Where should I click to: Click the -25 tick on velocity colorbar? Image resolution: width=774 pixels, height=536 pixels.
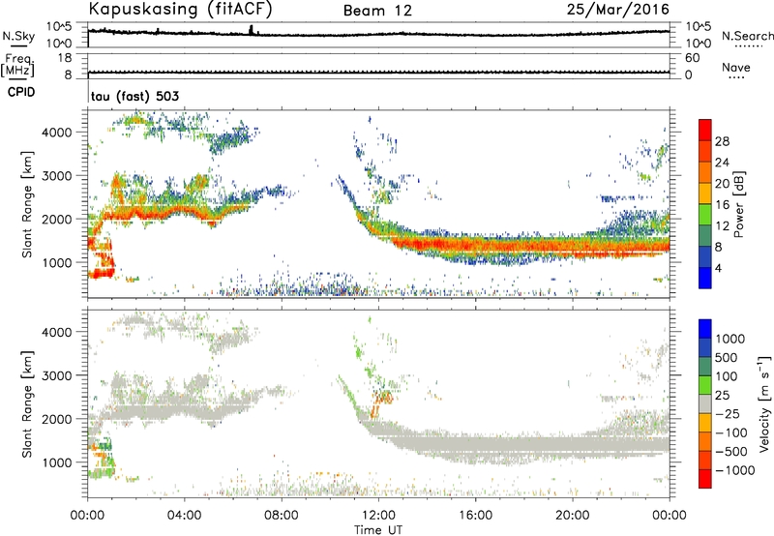pos(729,413)
